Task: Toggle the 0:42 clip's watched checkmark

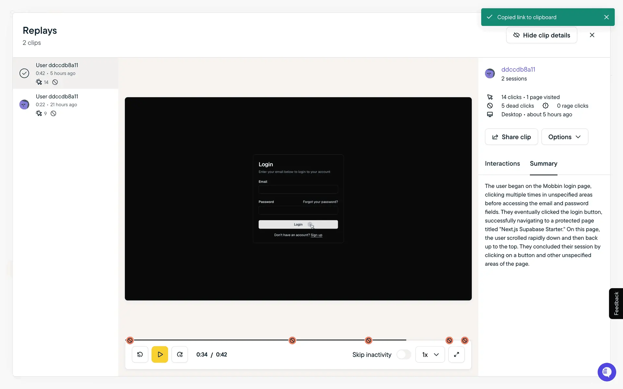Action: 24,73
